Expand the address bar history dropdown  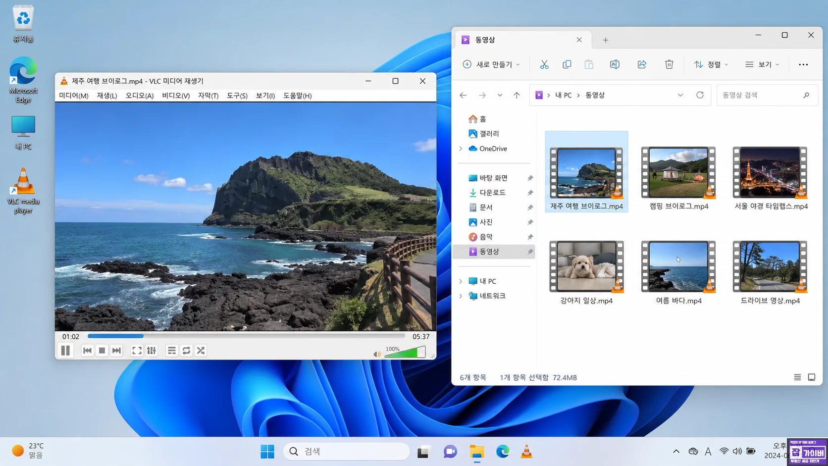(680, 95)
